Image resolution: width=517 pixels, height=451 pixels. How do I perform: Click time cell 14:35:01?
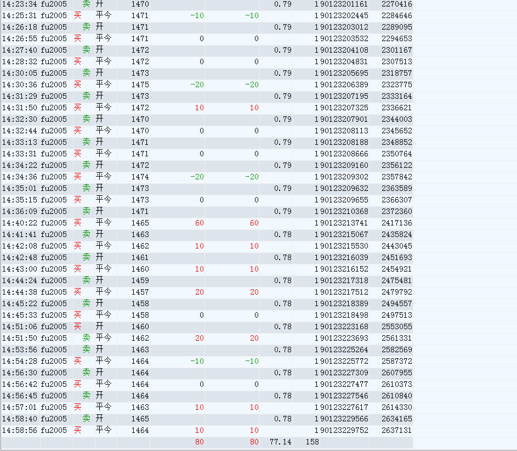[19, 189]
